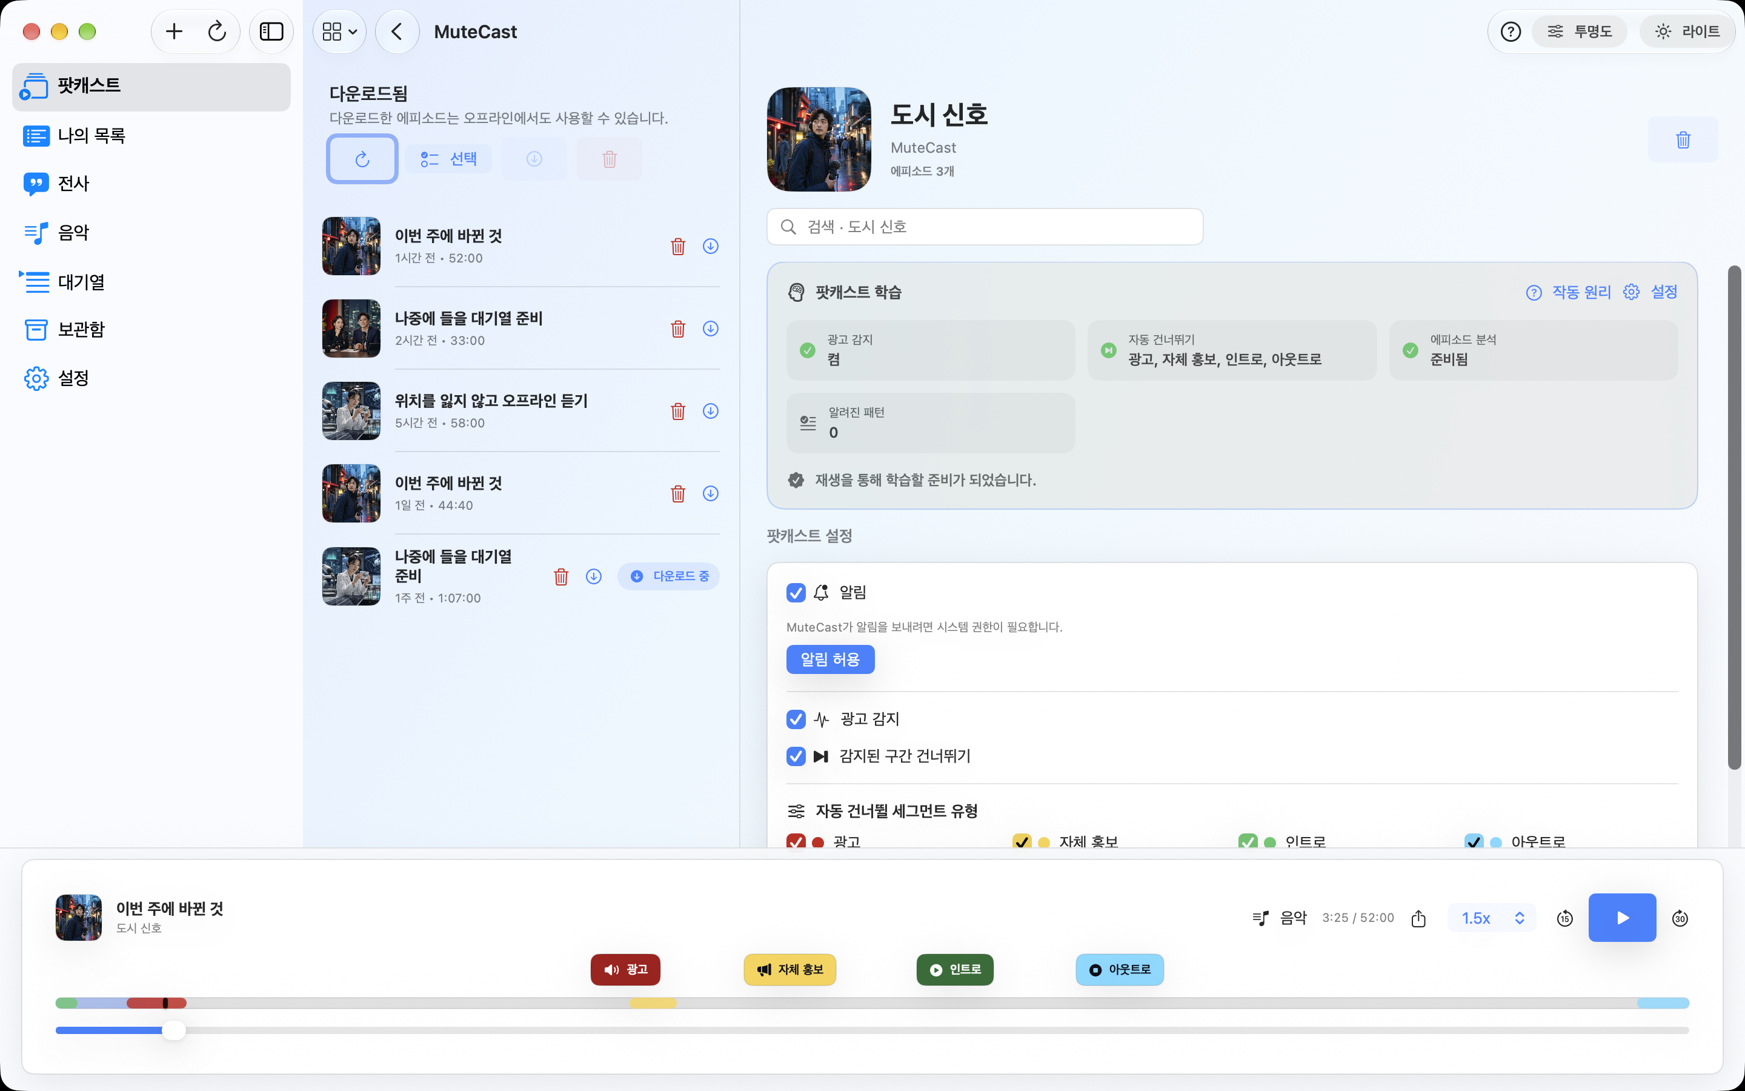Download the 33:00 나중에 들을 대기열 준비 episode
Image resolution: width=1745 pixels, height=1091 pixels.
pyautogui.click(x=710, y=329)
